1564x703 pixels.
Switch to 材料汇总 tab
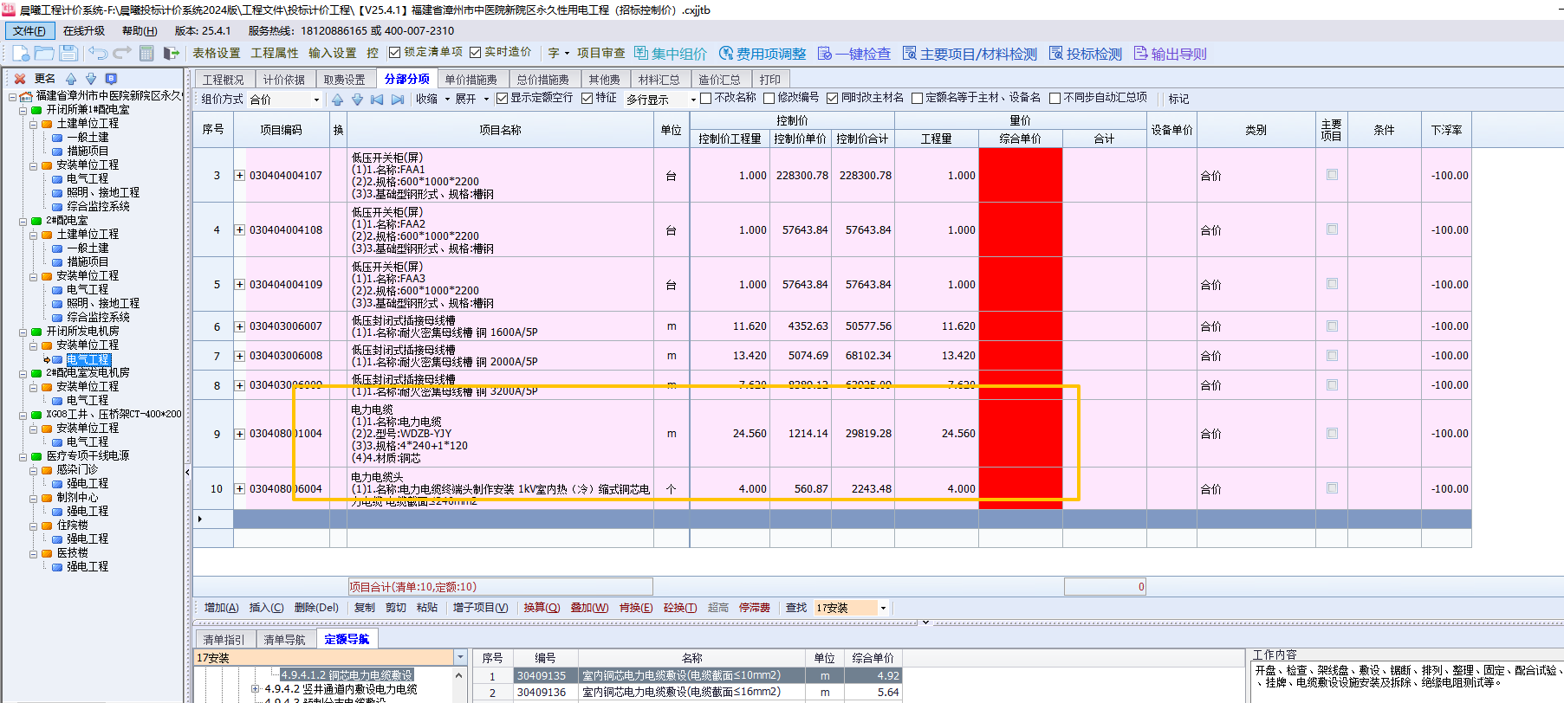659,80
